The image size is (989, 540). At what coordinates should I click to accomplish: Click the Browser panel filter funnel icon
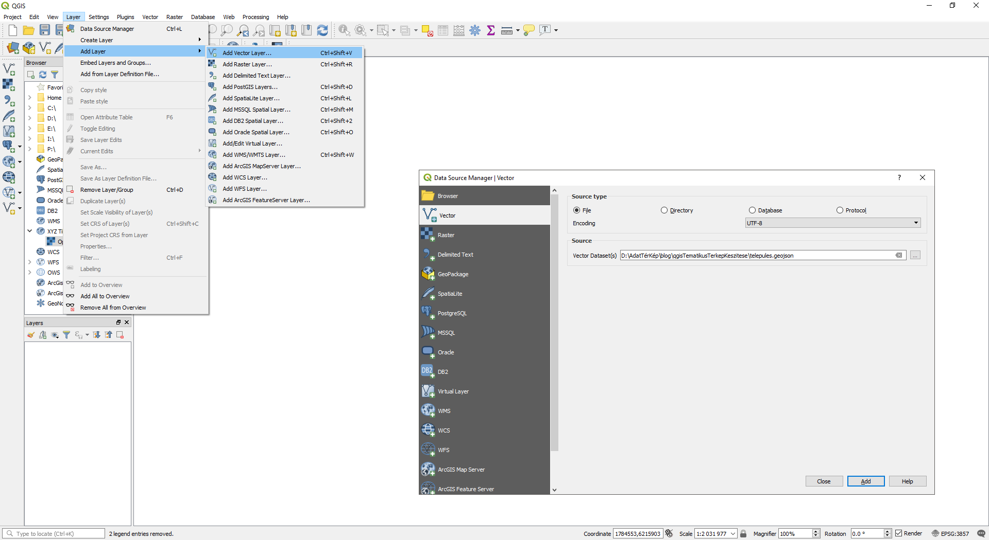click(55, 75)
